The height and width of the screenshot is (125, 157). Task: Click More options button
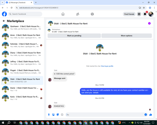(127, 36)
